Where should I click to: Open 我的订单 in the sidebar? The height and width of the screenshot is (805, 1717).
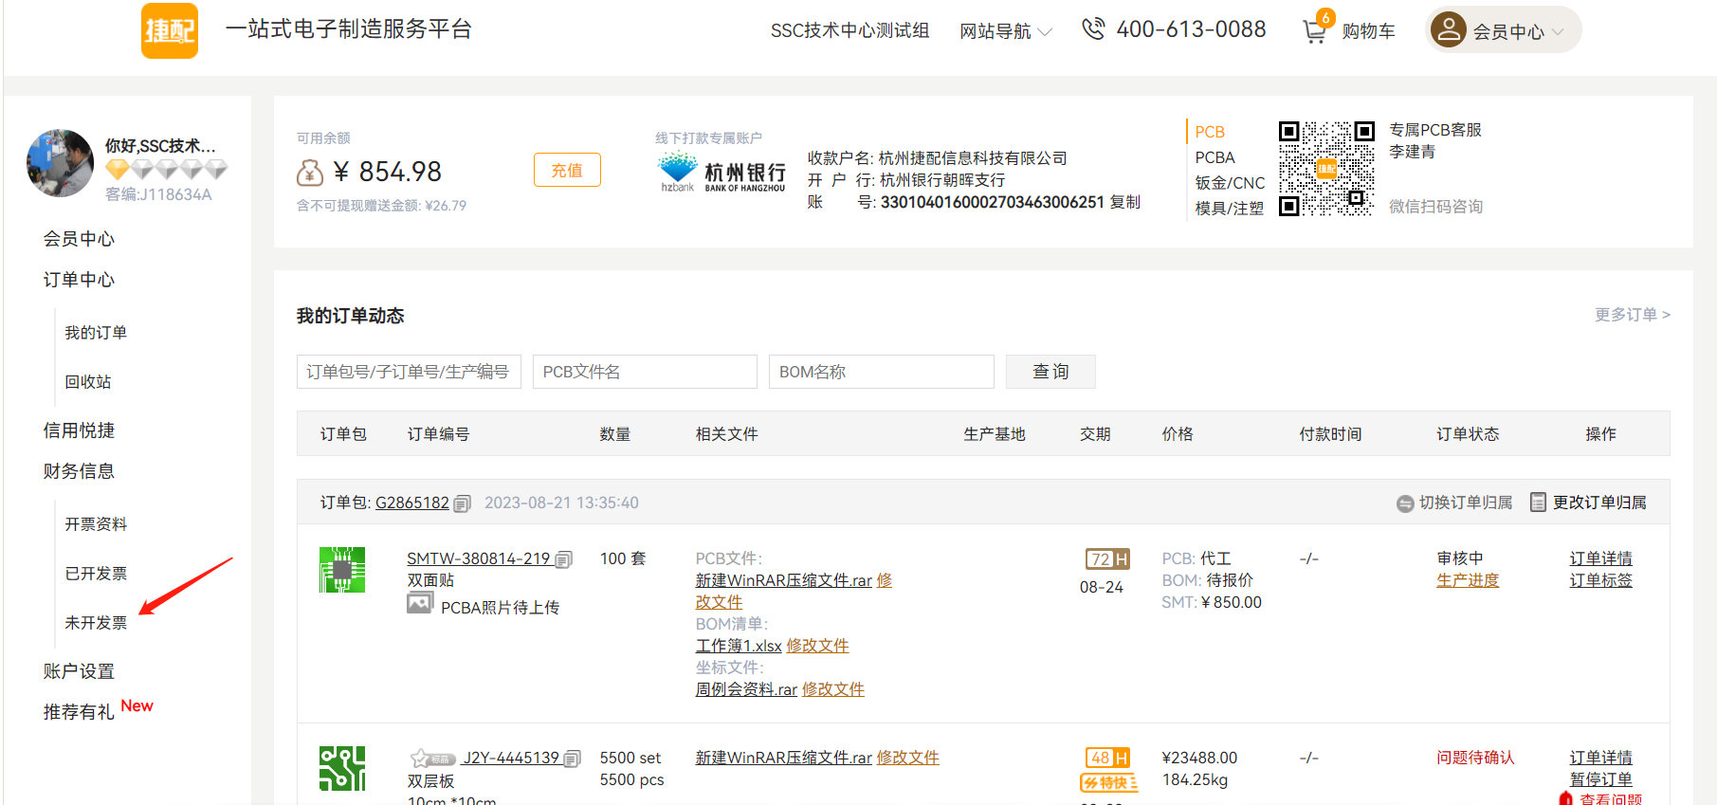[96, 333]
